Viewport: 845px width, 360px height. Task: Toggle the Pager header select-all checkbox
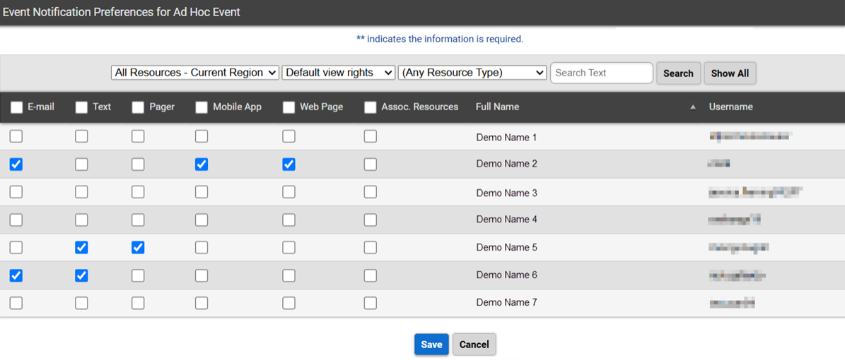[x=138, y=107]
